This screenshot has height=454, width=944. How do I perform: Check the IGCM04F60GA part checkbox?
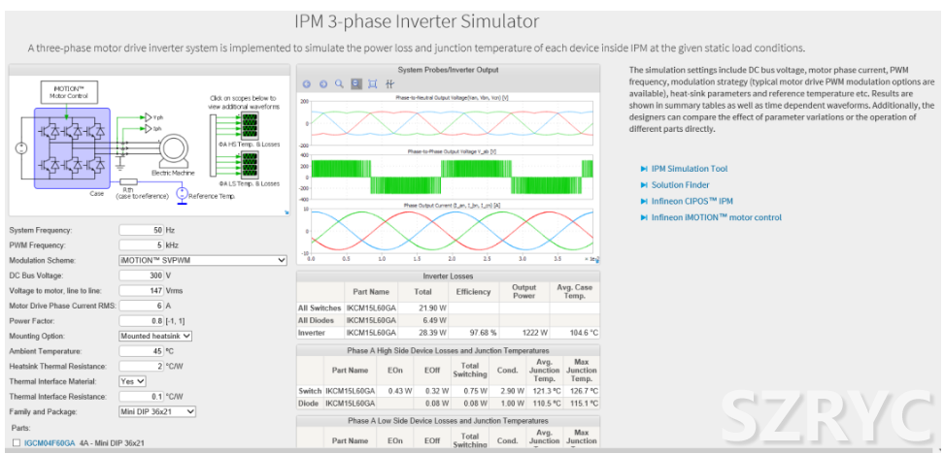click(15, 442)
